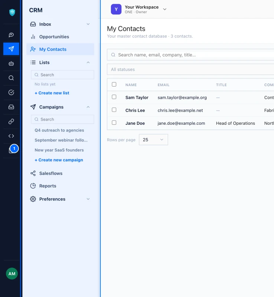The height and width of the screenshot is (297, 274).
Task: Click the Jane Doe contact name
Action: pos(135,123)
